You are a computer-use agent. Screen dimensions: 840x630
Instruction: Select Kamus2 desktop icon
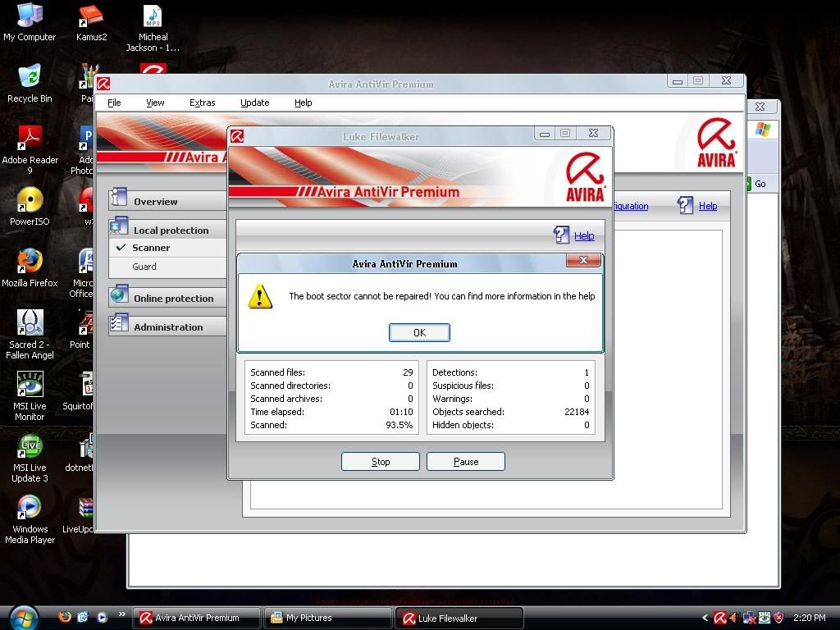click(91, 22)
